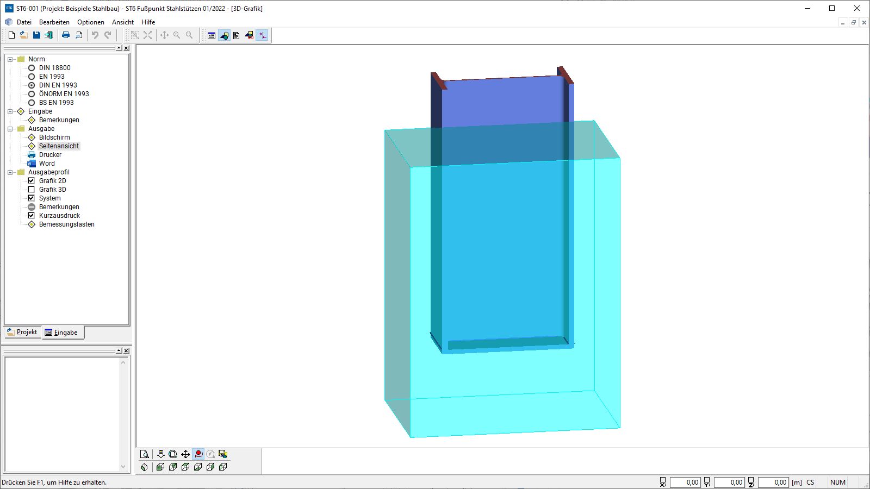Select Seitenansicht in the tree
Image resolution: width=870 pixels, height=489 pixels.
pyautogui.click(x=59, y=146)
